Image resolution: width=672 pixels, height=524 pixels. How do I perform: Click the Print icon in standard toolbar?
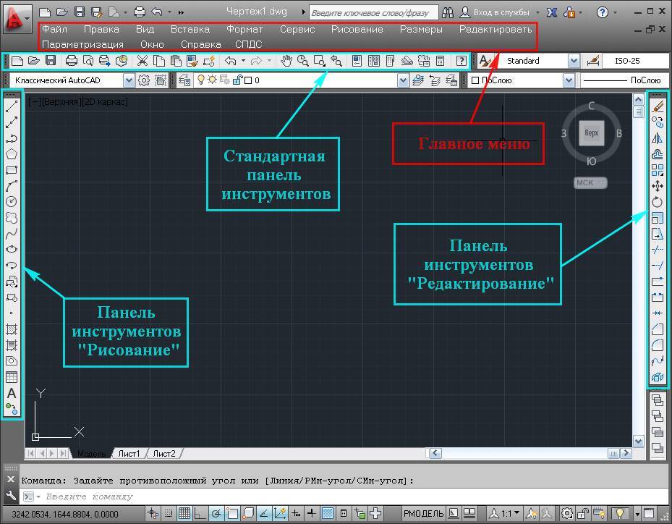[72, 61]
